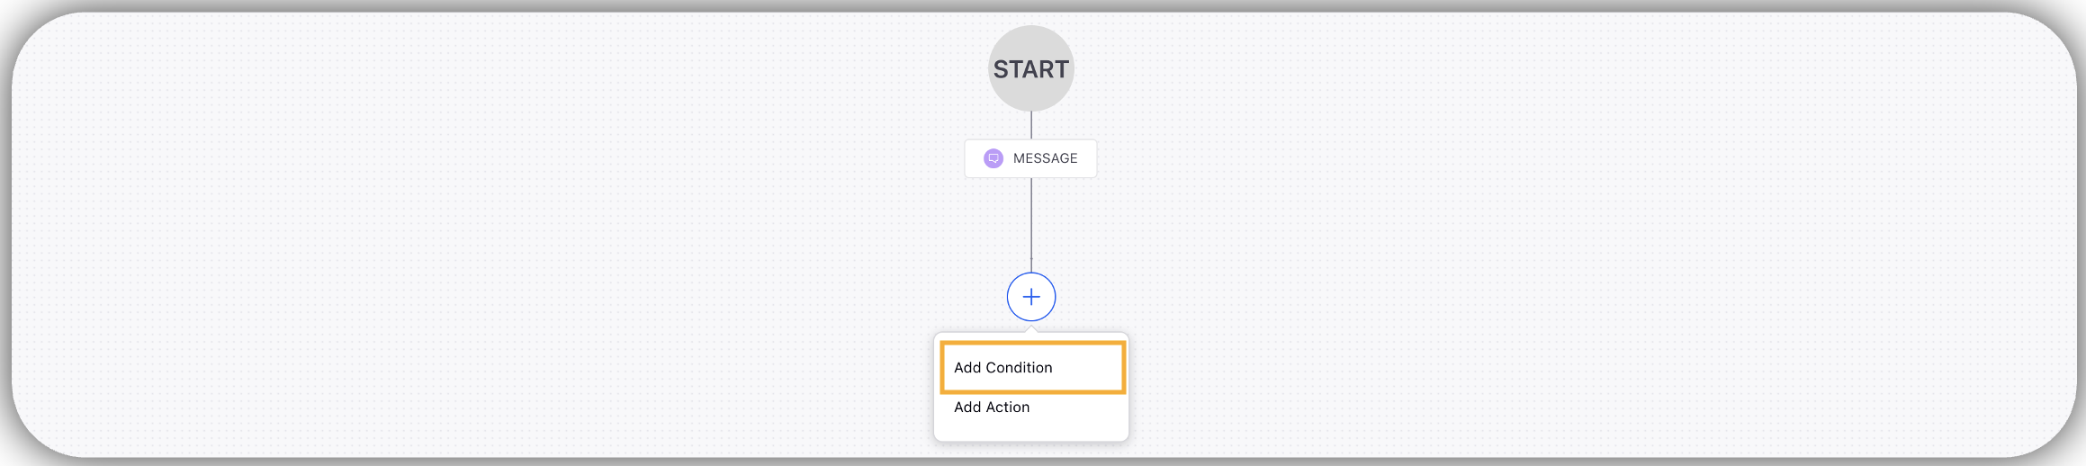2086x466 pixels.
Task: Click the purple chat icon in MESSAGE node
Action: (x=994, y=158)
